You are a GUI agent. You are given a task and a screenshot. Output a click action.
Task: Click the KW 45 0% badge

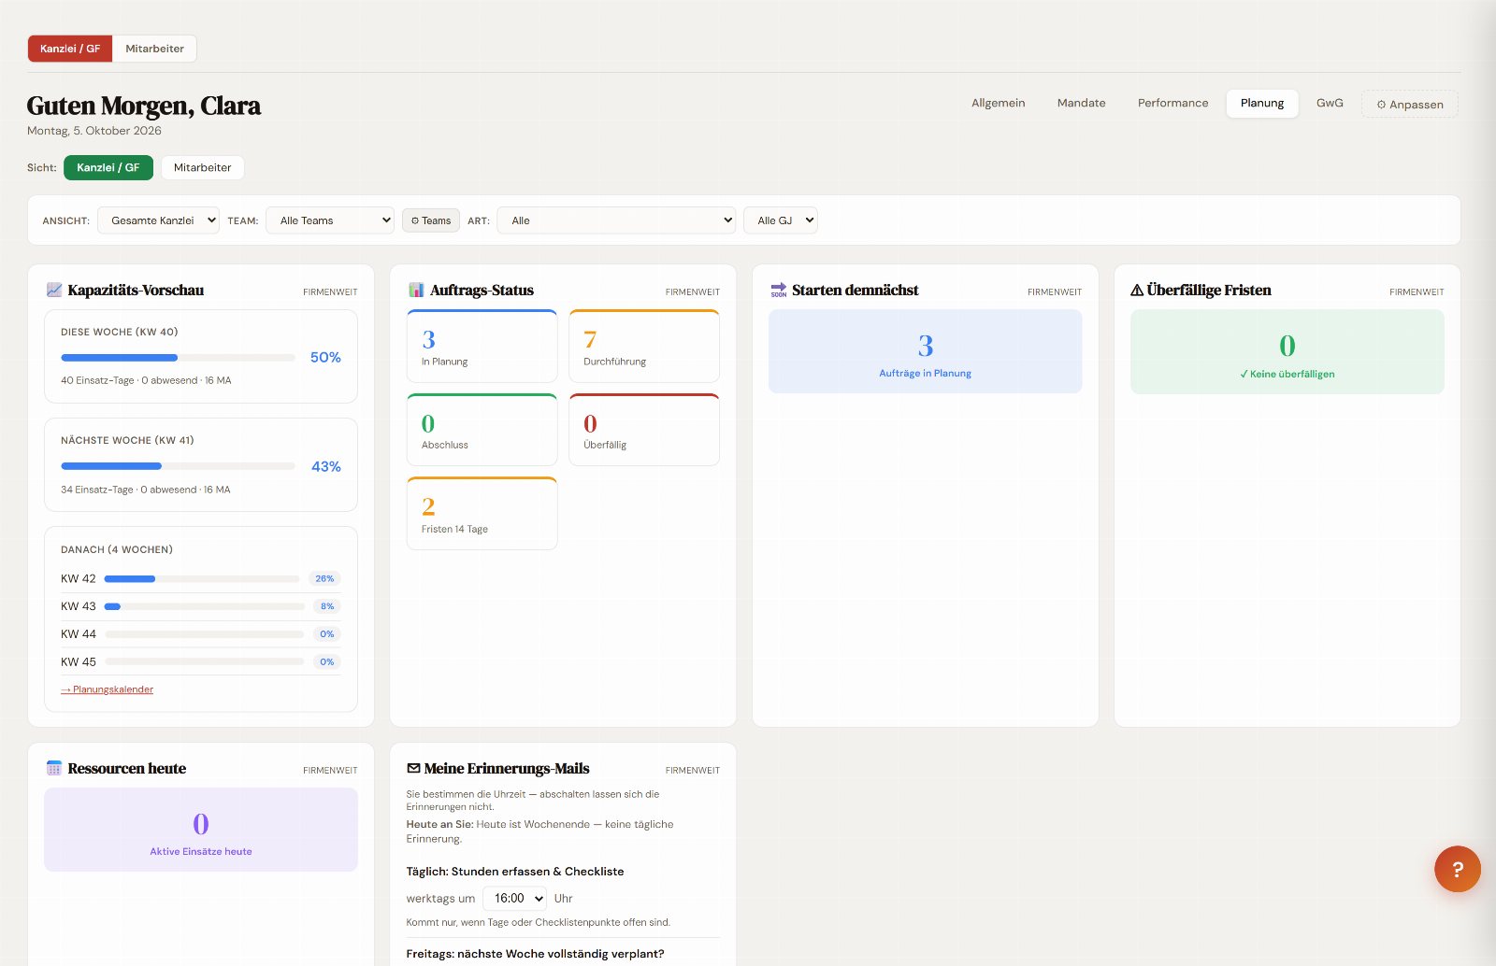tap(326, 662)
